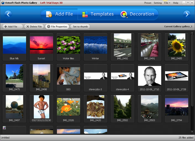Select the IMG_0326 flowers thumbnail
Screen dimensions: 195x141
coord(69,109)
